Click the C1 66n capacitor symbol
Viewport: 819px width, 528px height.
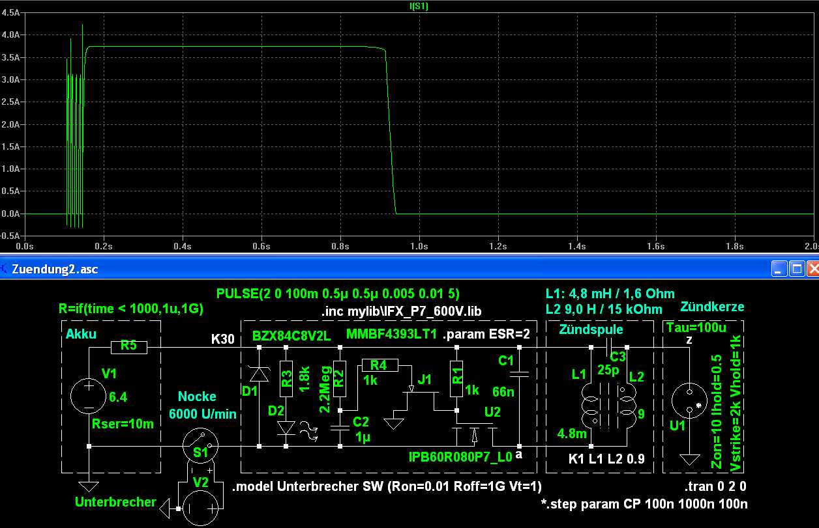click(519, 373)
